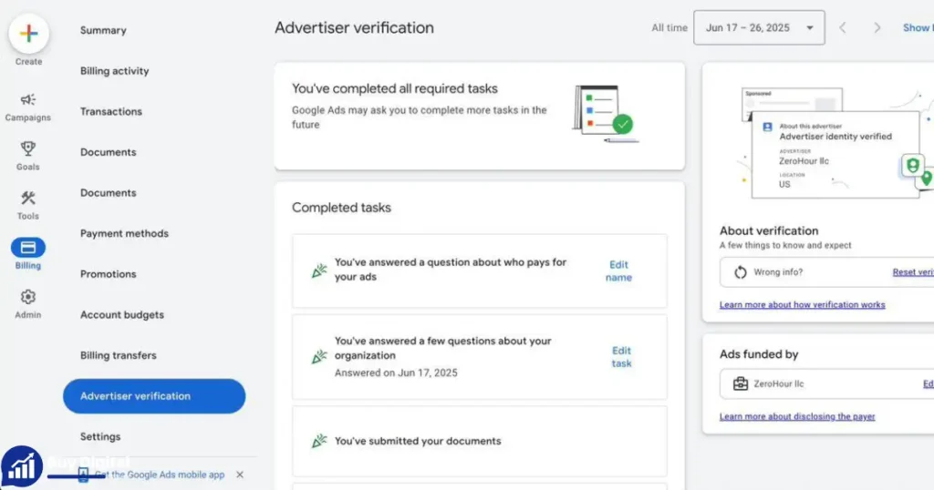This screenshot has height=490, width=934.
Task: Open Transactions page
Action: tap(110, 111)
